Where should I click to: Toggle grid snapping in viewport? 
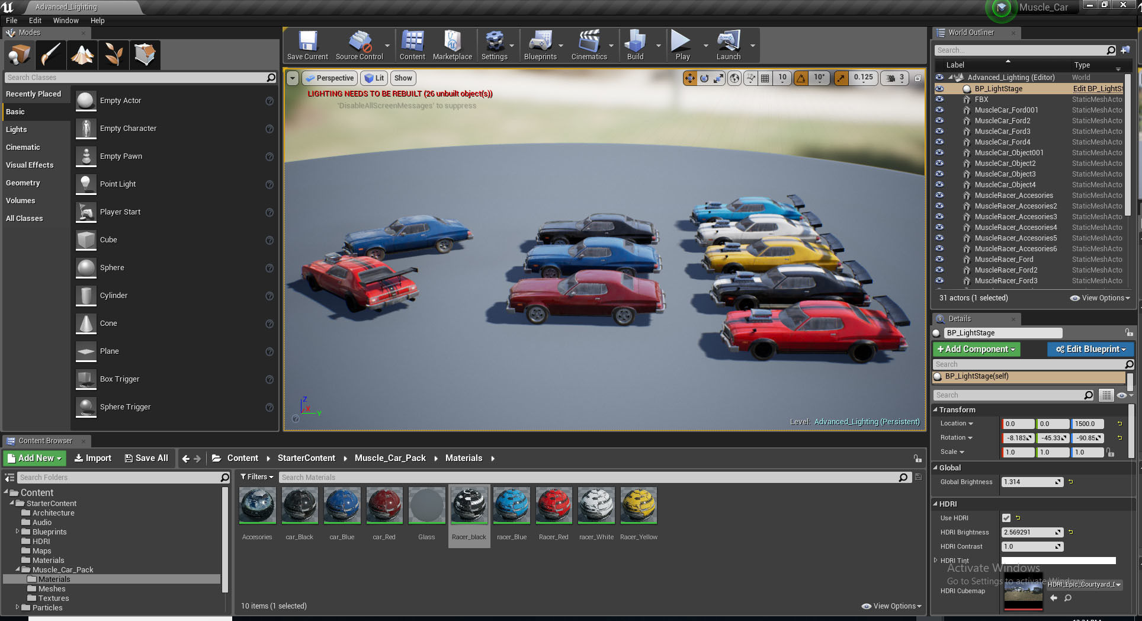click(x=765, y=78)
